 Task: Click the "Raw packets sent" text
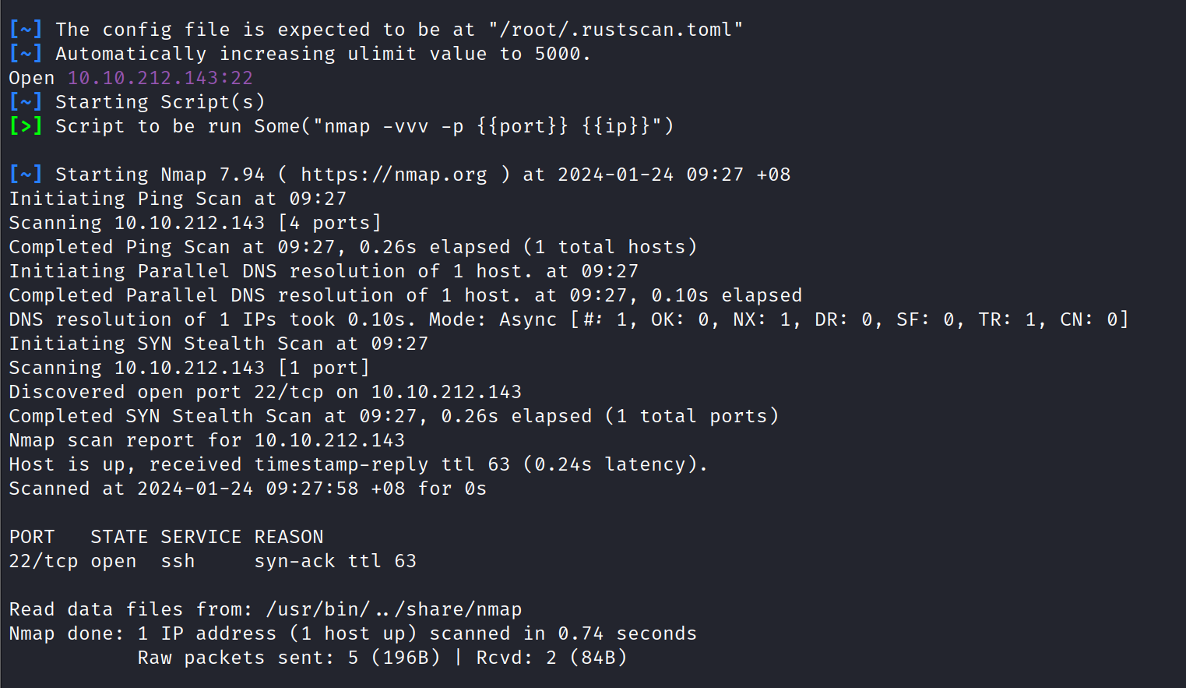click(x=235, y=658)
